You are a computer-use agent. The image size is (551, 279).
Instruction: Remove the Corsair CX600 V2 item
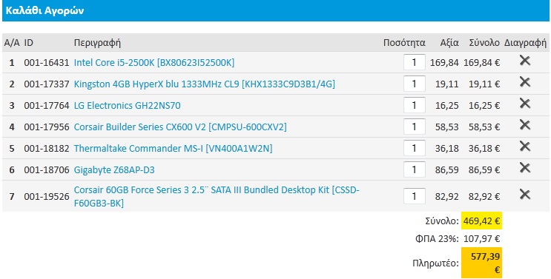[x=524, y=125]
